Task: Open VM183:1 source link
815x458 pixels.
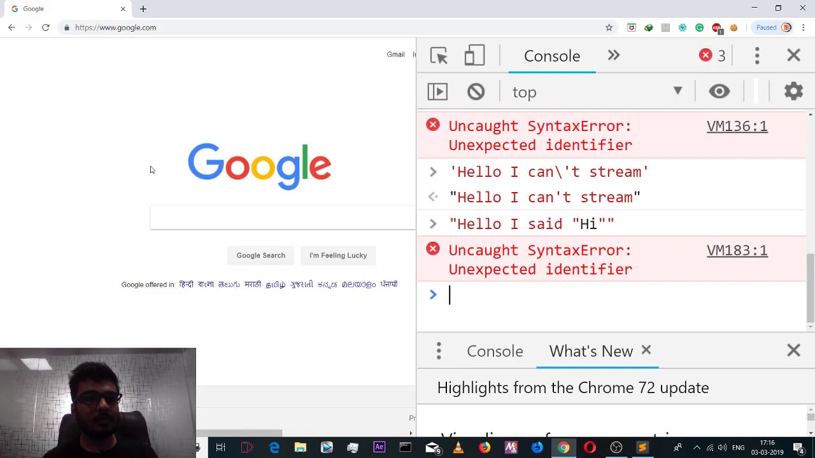Action: click(737, 250)
